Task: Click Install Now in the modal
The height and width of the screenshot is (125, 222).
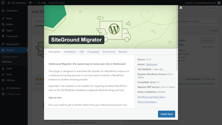Action: (167, 114)
